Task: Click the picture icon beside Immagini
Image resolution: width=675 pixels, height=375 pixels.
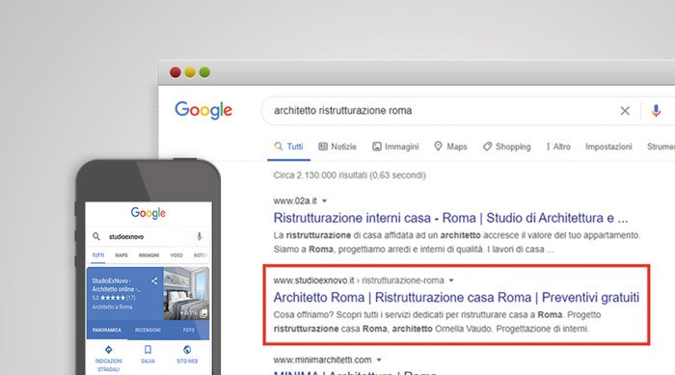Action: (x=377, y=147)
